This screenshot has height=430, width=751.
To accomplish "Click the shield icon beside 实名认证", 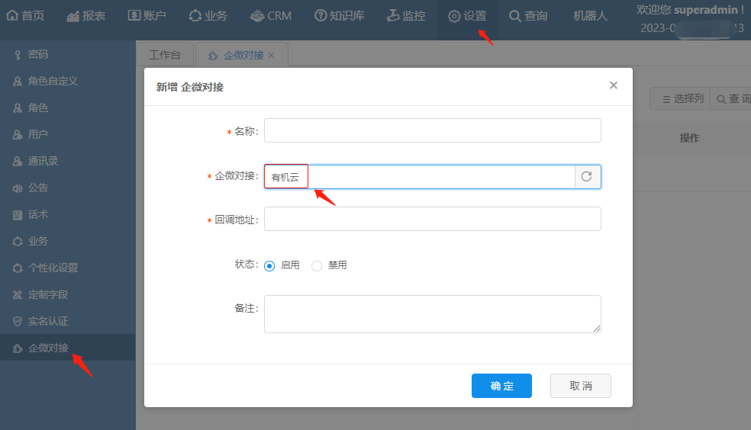I will (18, 322).
